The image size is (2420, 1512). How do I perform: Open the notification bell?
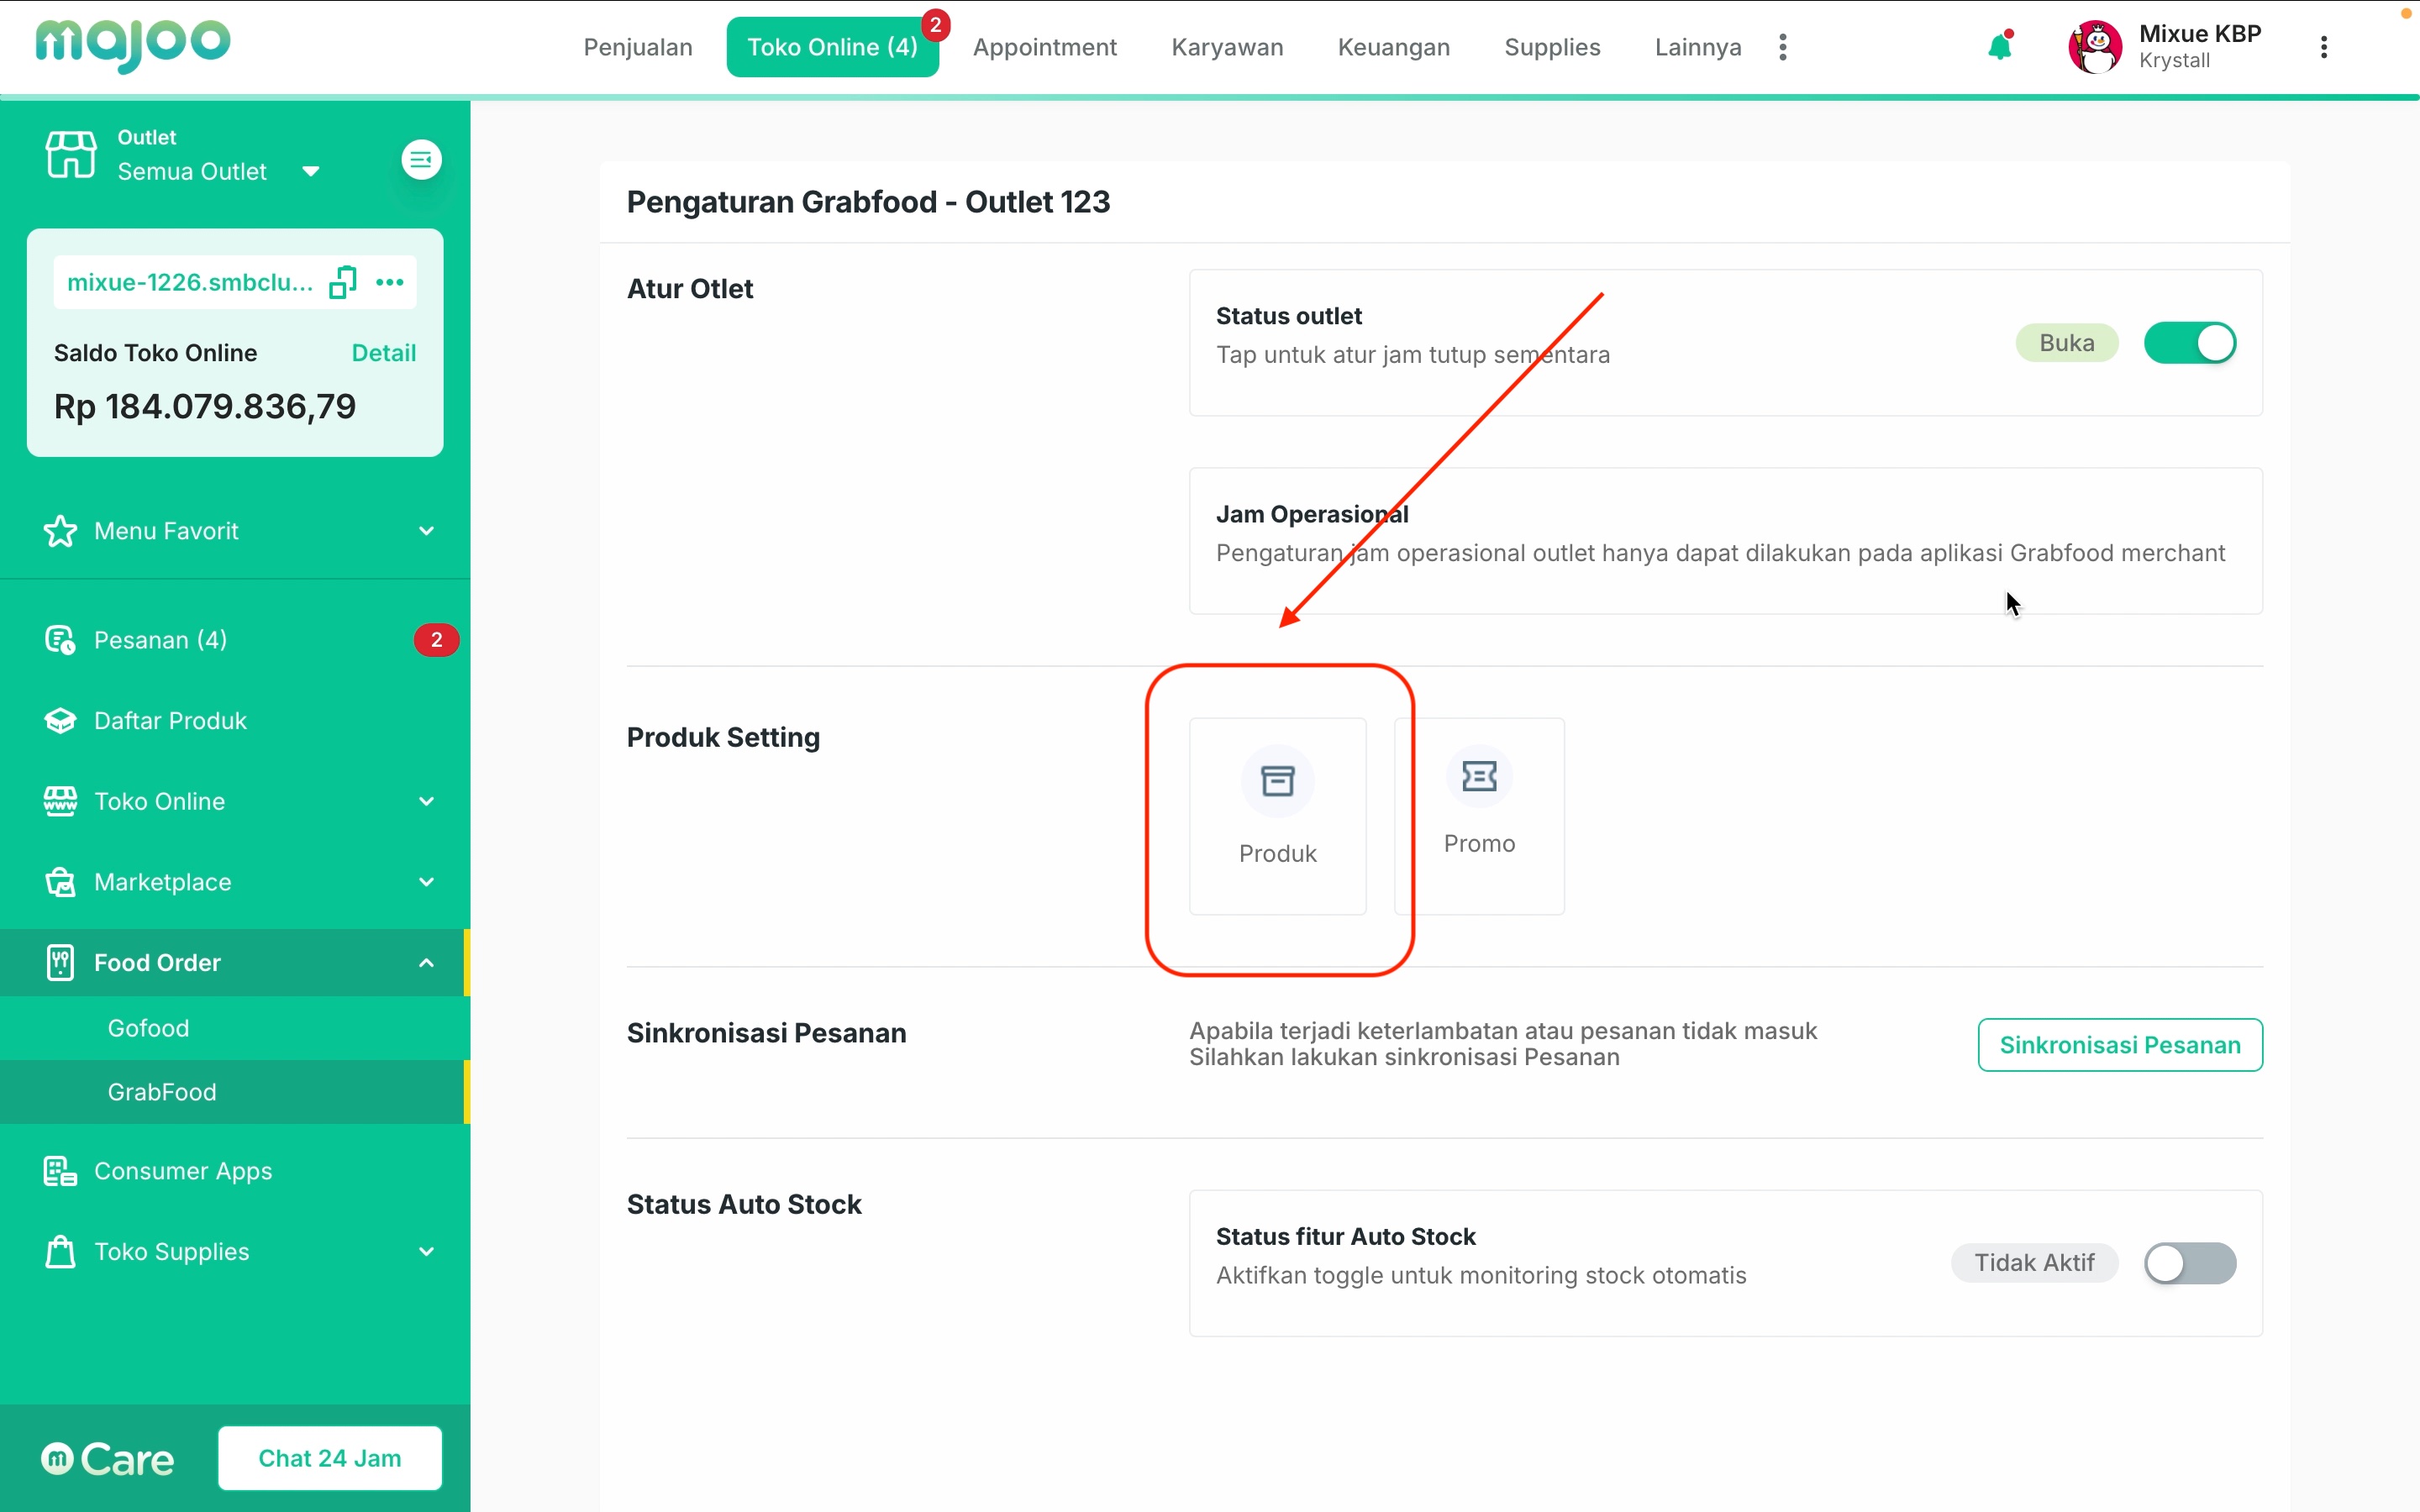coord(2000,46)
